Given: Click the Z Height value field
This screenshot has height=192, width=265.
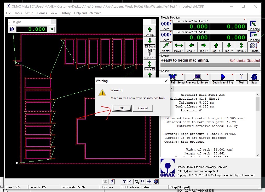Looking at the screenshot, I should [32, 29].
